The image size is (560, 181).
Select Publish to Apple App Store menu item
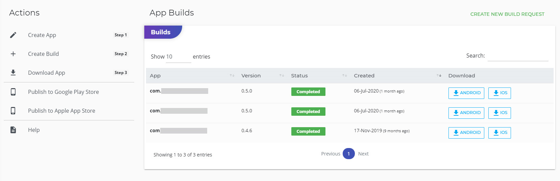(62, 111)
